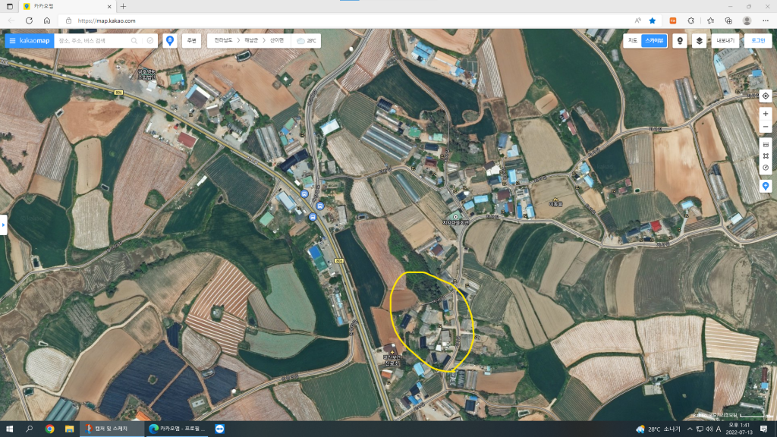Switch to 지도 map view

coord(632,40)
